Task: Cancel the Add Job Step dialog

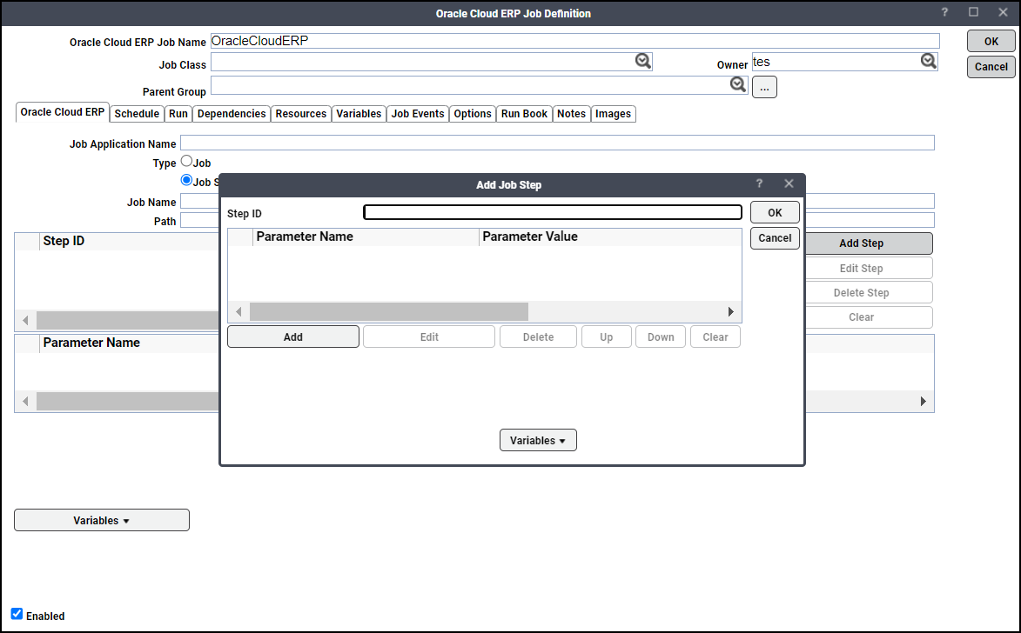Action: coord(775,238)
